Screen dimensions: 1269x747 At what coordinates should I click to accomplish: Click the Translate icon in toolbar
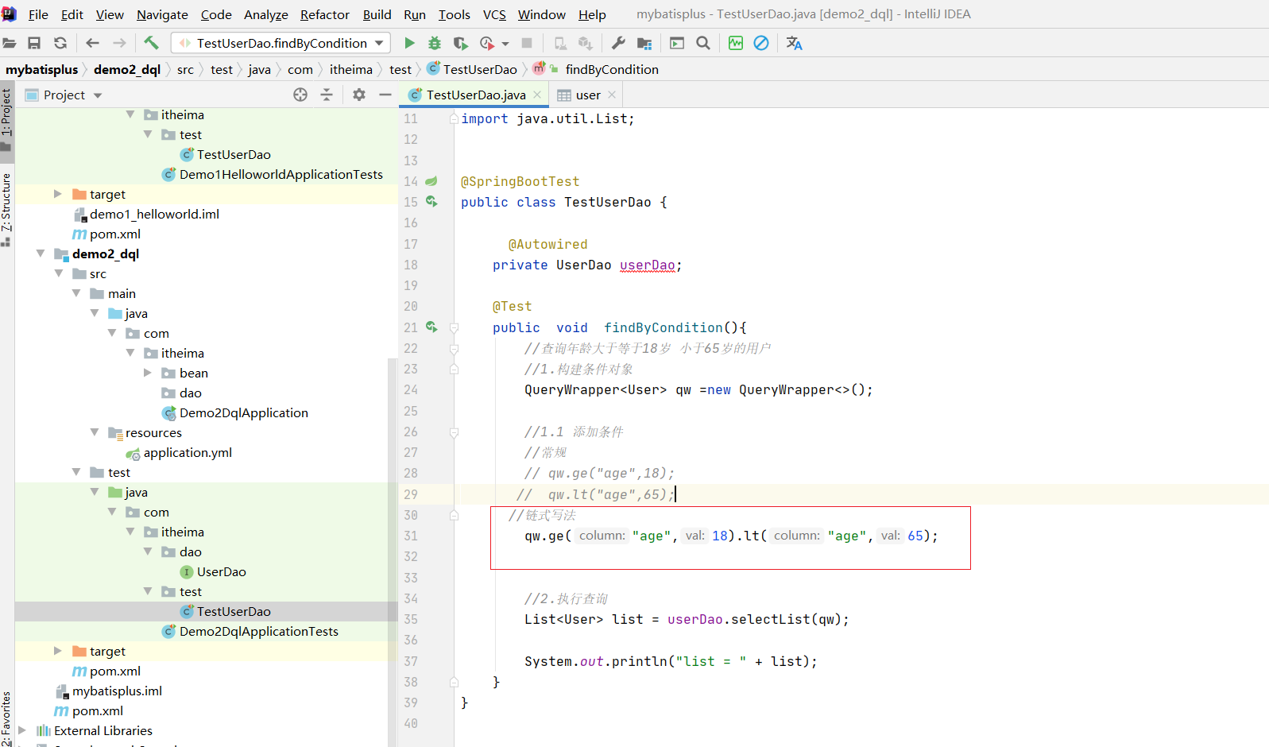pyautogui.click(x=794, y=43)
